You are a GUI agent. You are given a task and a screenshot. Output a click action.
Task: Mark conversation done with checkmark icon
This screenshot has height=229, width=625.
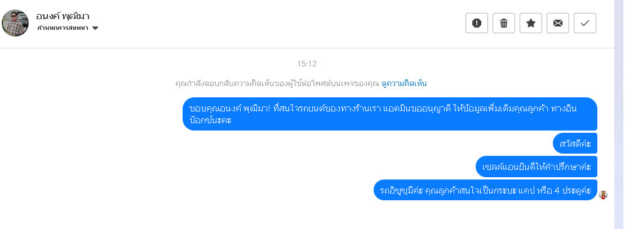click(x=585, y=23)
